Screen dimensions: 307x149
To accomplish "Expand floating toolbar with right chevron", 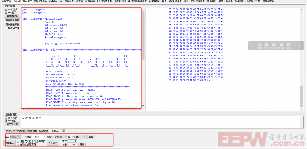I will 295,45.
